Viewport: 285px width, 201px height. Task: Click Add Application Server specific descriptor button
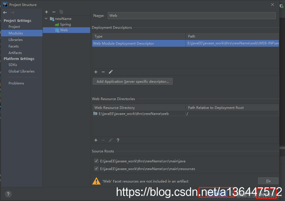(133, 82)
